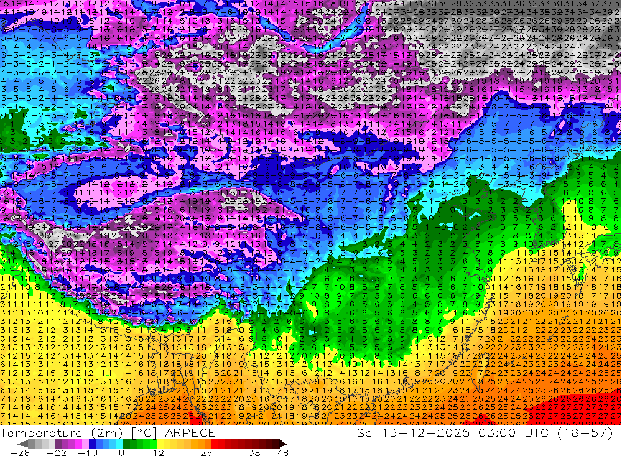Click the '26' legend label
The height and width of the screenshot is (456, 622).
point(207,453)
